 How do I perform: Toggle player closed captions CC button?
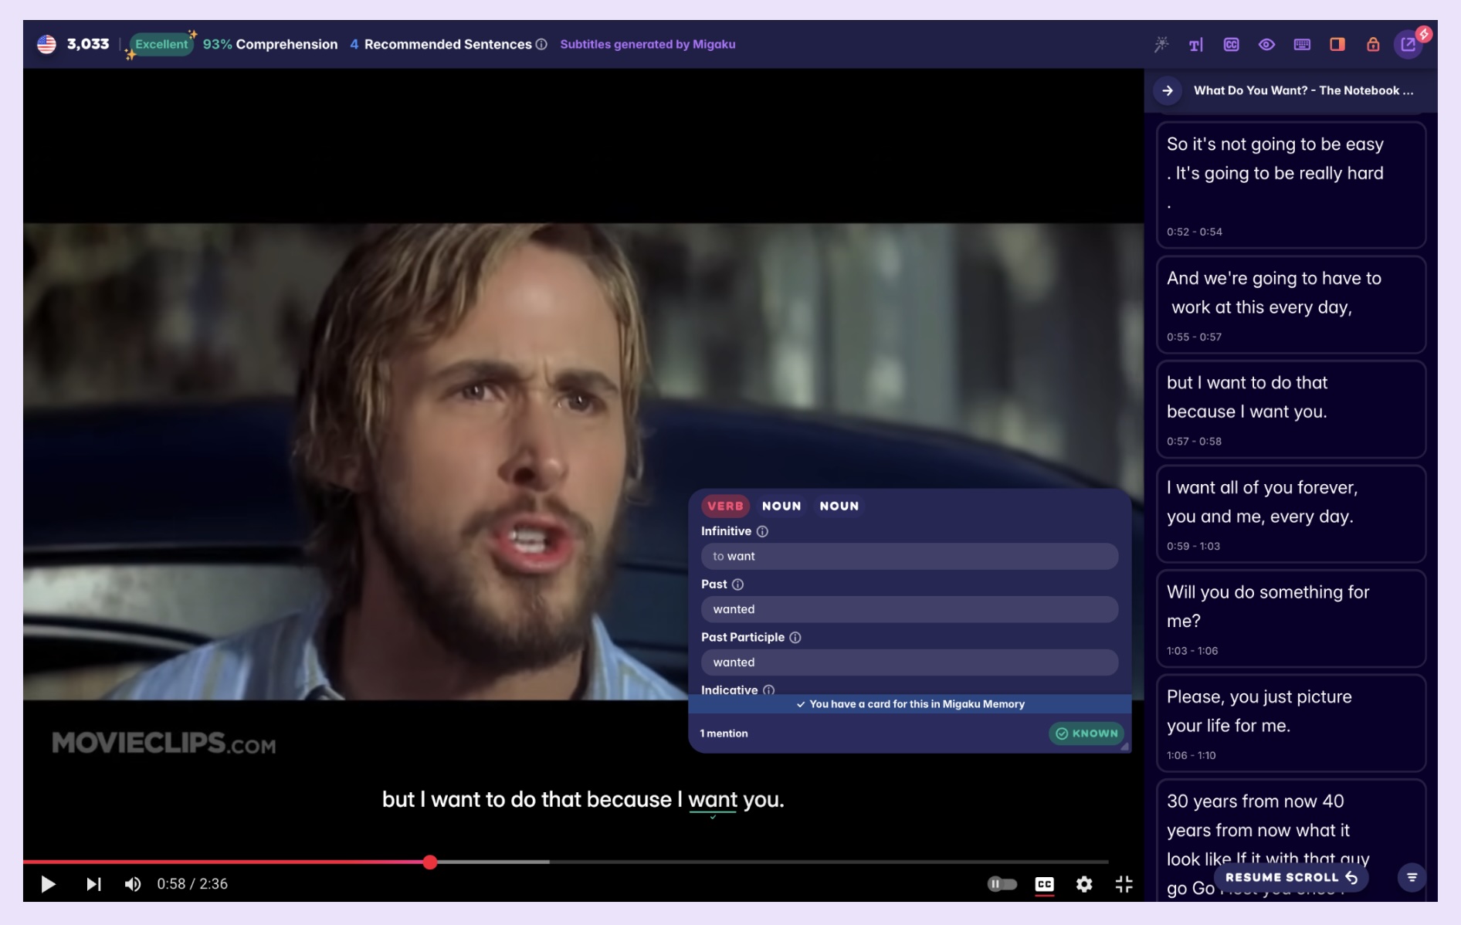[x=1044, y=884]
